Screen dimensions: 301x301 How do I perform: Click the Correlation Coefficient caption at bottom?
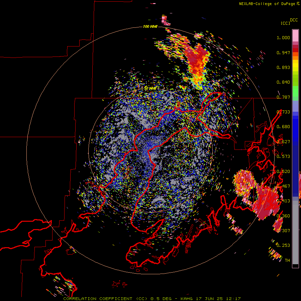point(152,299)
